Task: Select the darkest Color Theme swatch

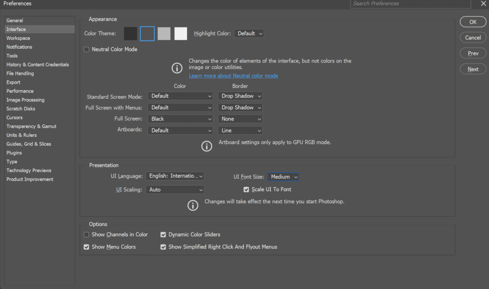Action: click(130, 33)
